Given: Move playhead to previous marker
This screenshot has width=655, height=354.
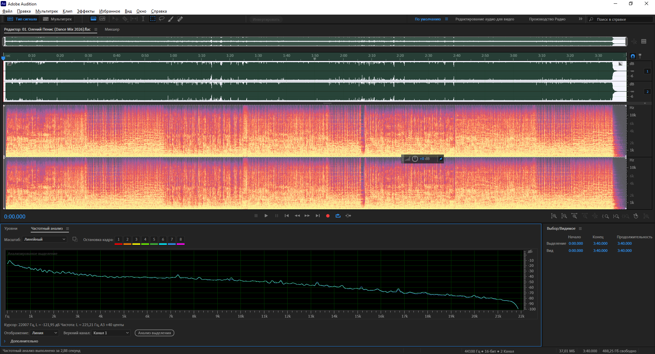Looking at the screenshot, I should [287, 216].
